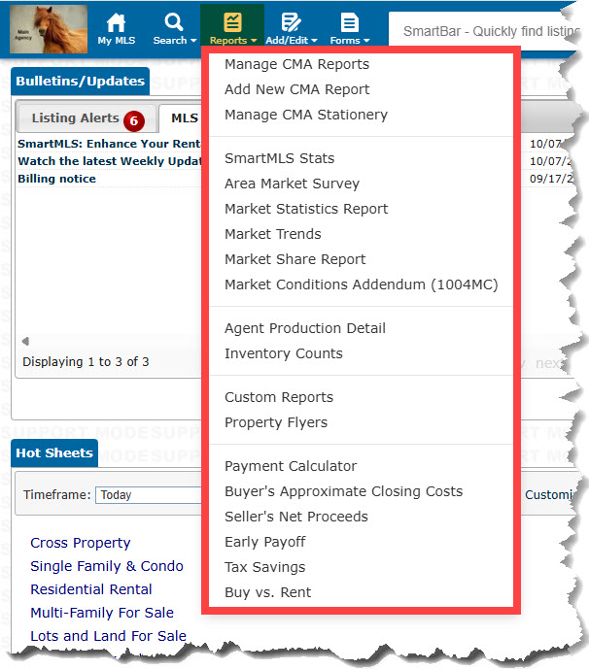589x669 pixels.
Task: Switch to the MLS tab
Action: pos(181,118)
